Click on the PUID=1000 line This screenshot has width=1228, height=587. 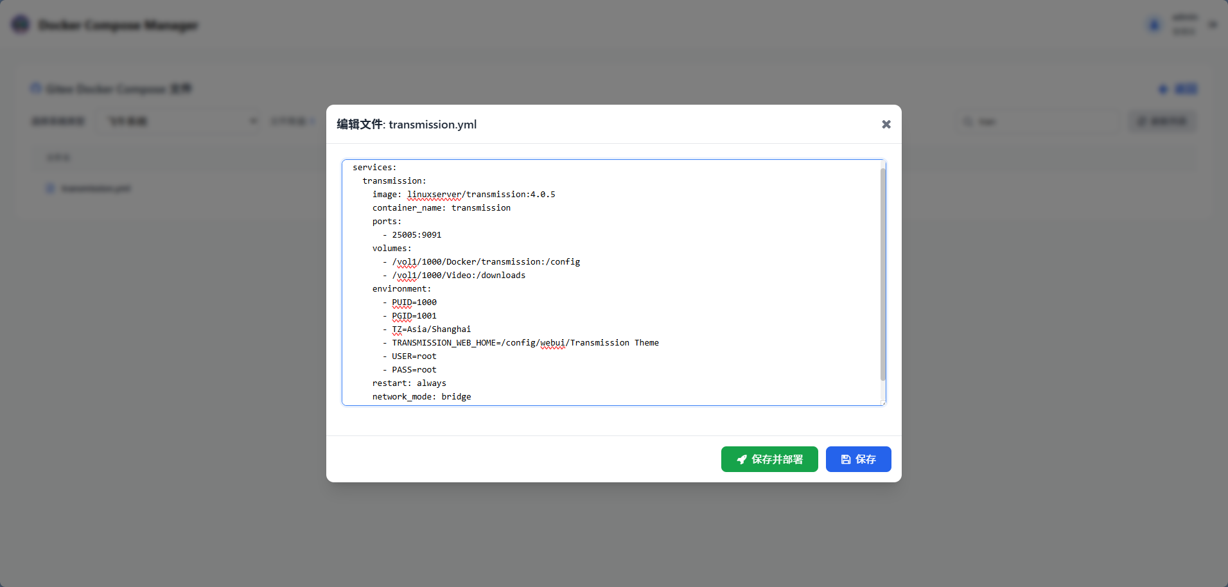click(414, 302)
